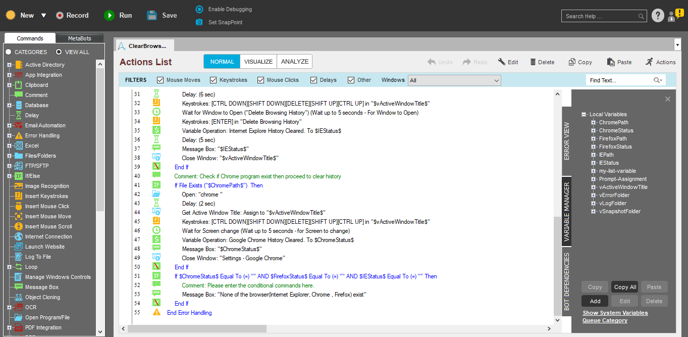This screenshot has height=337, width=688.
Task: Select the CATEGORIES radio button
Action: (x=9, y=52)
